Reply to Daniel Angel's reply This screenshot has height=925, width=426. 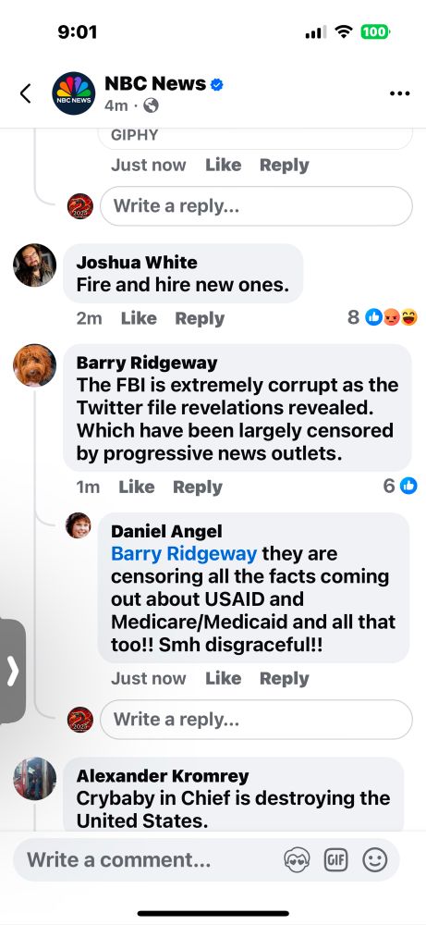point(284,678)
